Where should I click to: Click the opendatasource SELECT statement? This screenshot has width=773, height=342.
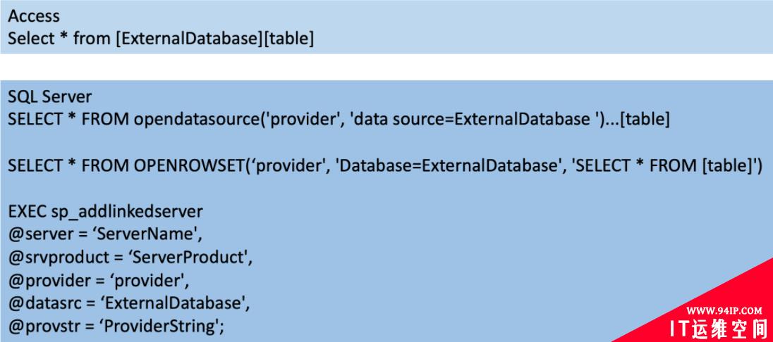pos(339,120)
